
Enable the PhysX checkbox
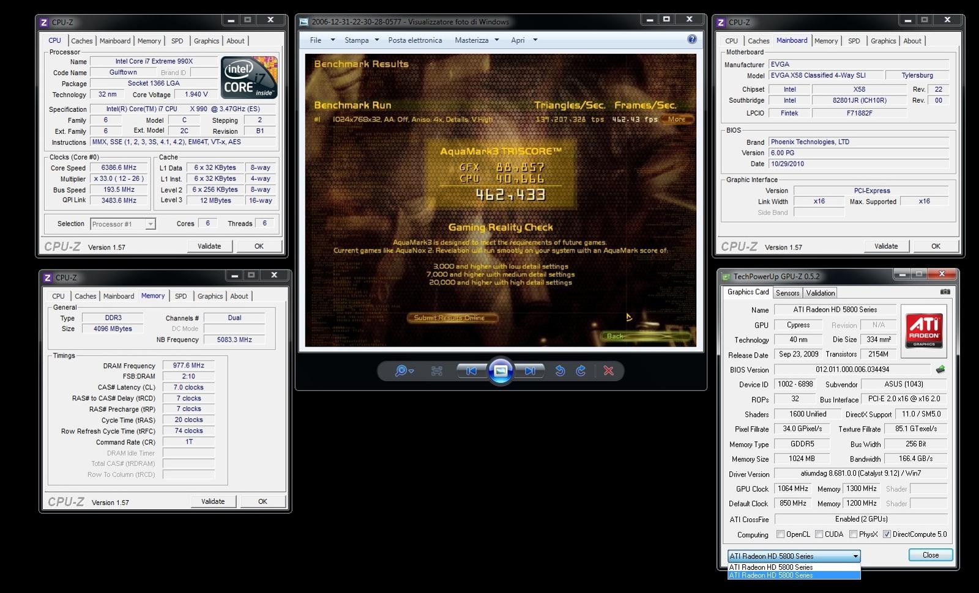click(x=853, y=534)
